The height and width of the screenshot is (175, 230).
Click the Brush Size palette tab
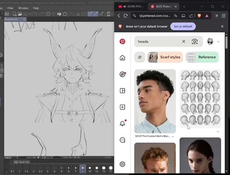coord(22,162)
